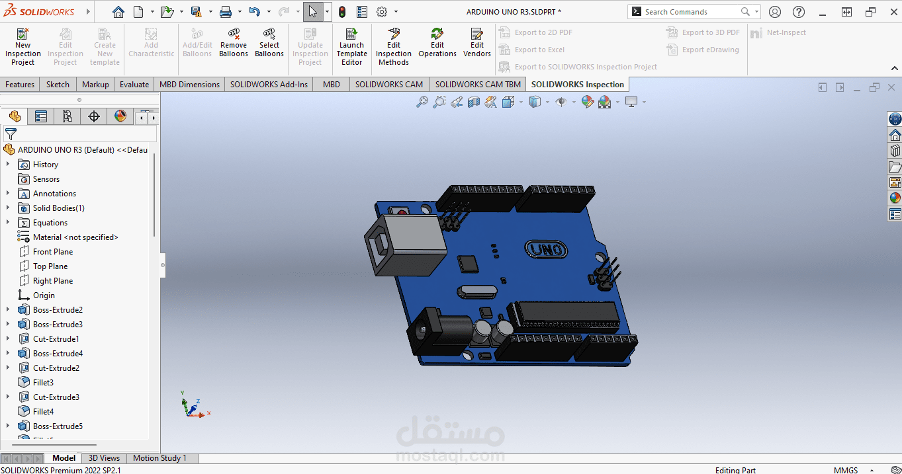Image resolution: width=902 pixels, height=474 pixels.
Task: Open DisplayManager tab icon
Action: tap(120, 116)
